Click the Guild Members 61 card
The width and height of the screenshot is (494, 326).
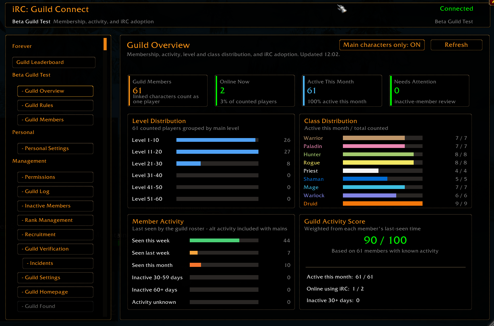tap(168, 91)
